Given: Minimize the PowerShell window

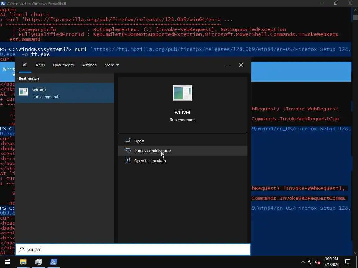Looking at the screenshot, I should pyautogui.click(x=322, y=3).
